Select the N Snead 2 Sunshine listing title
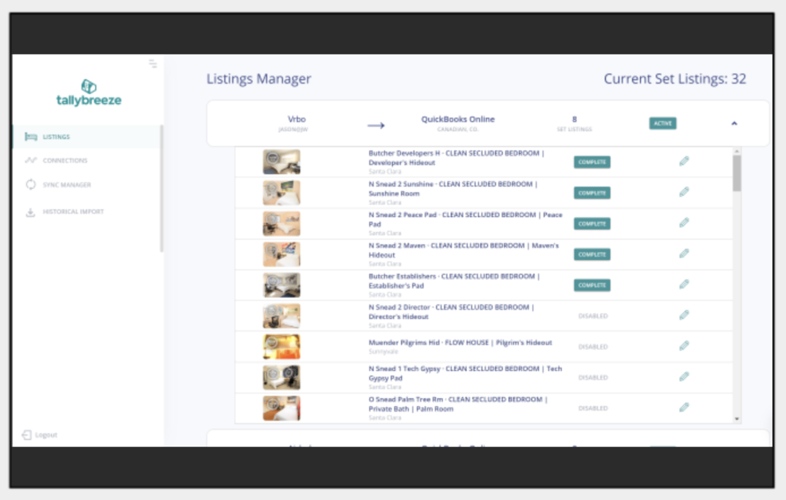 pos(453,189)
